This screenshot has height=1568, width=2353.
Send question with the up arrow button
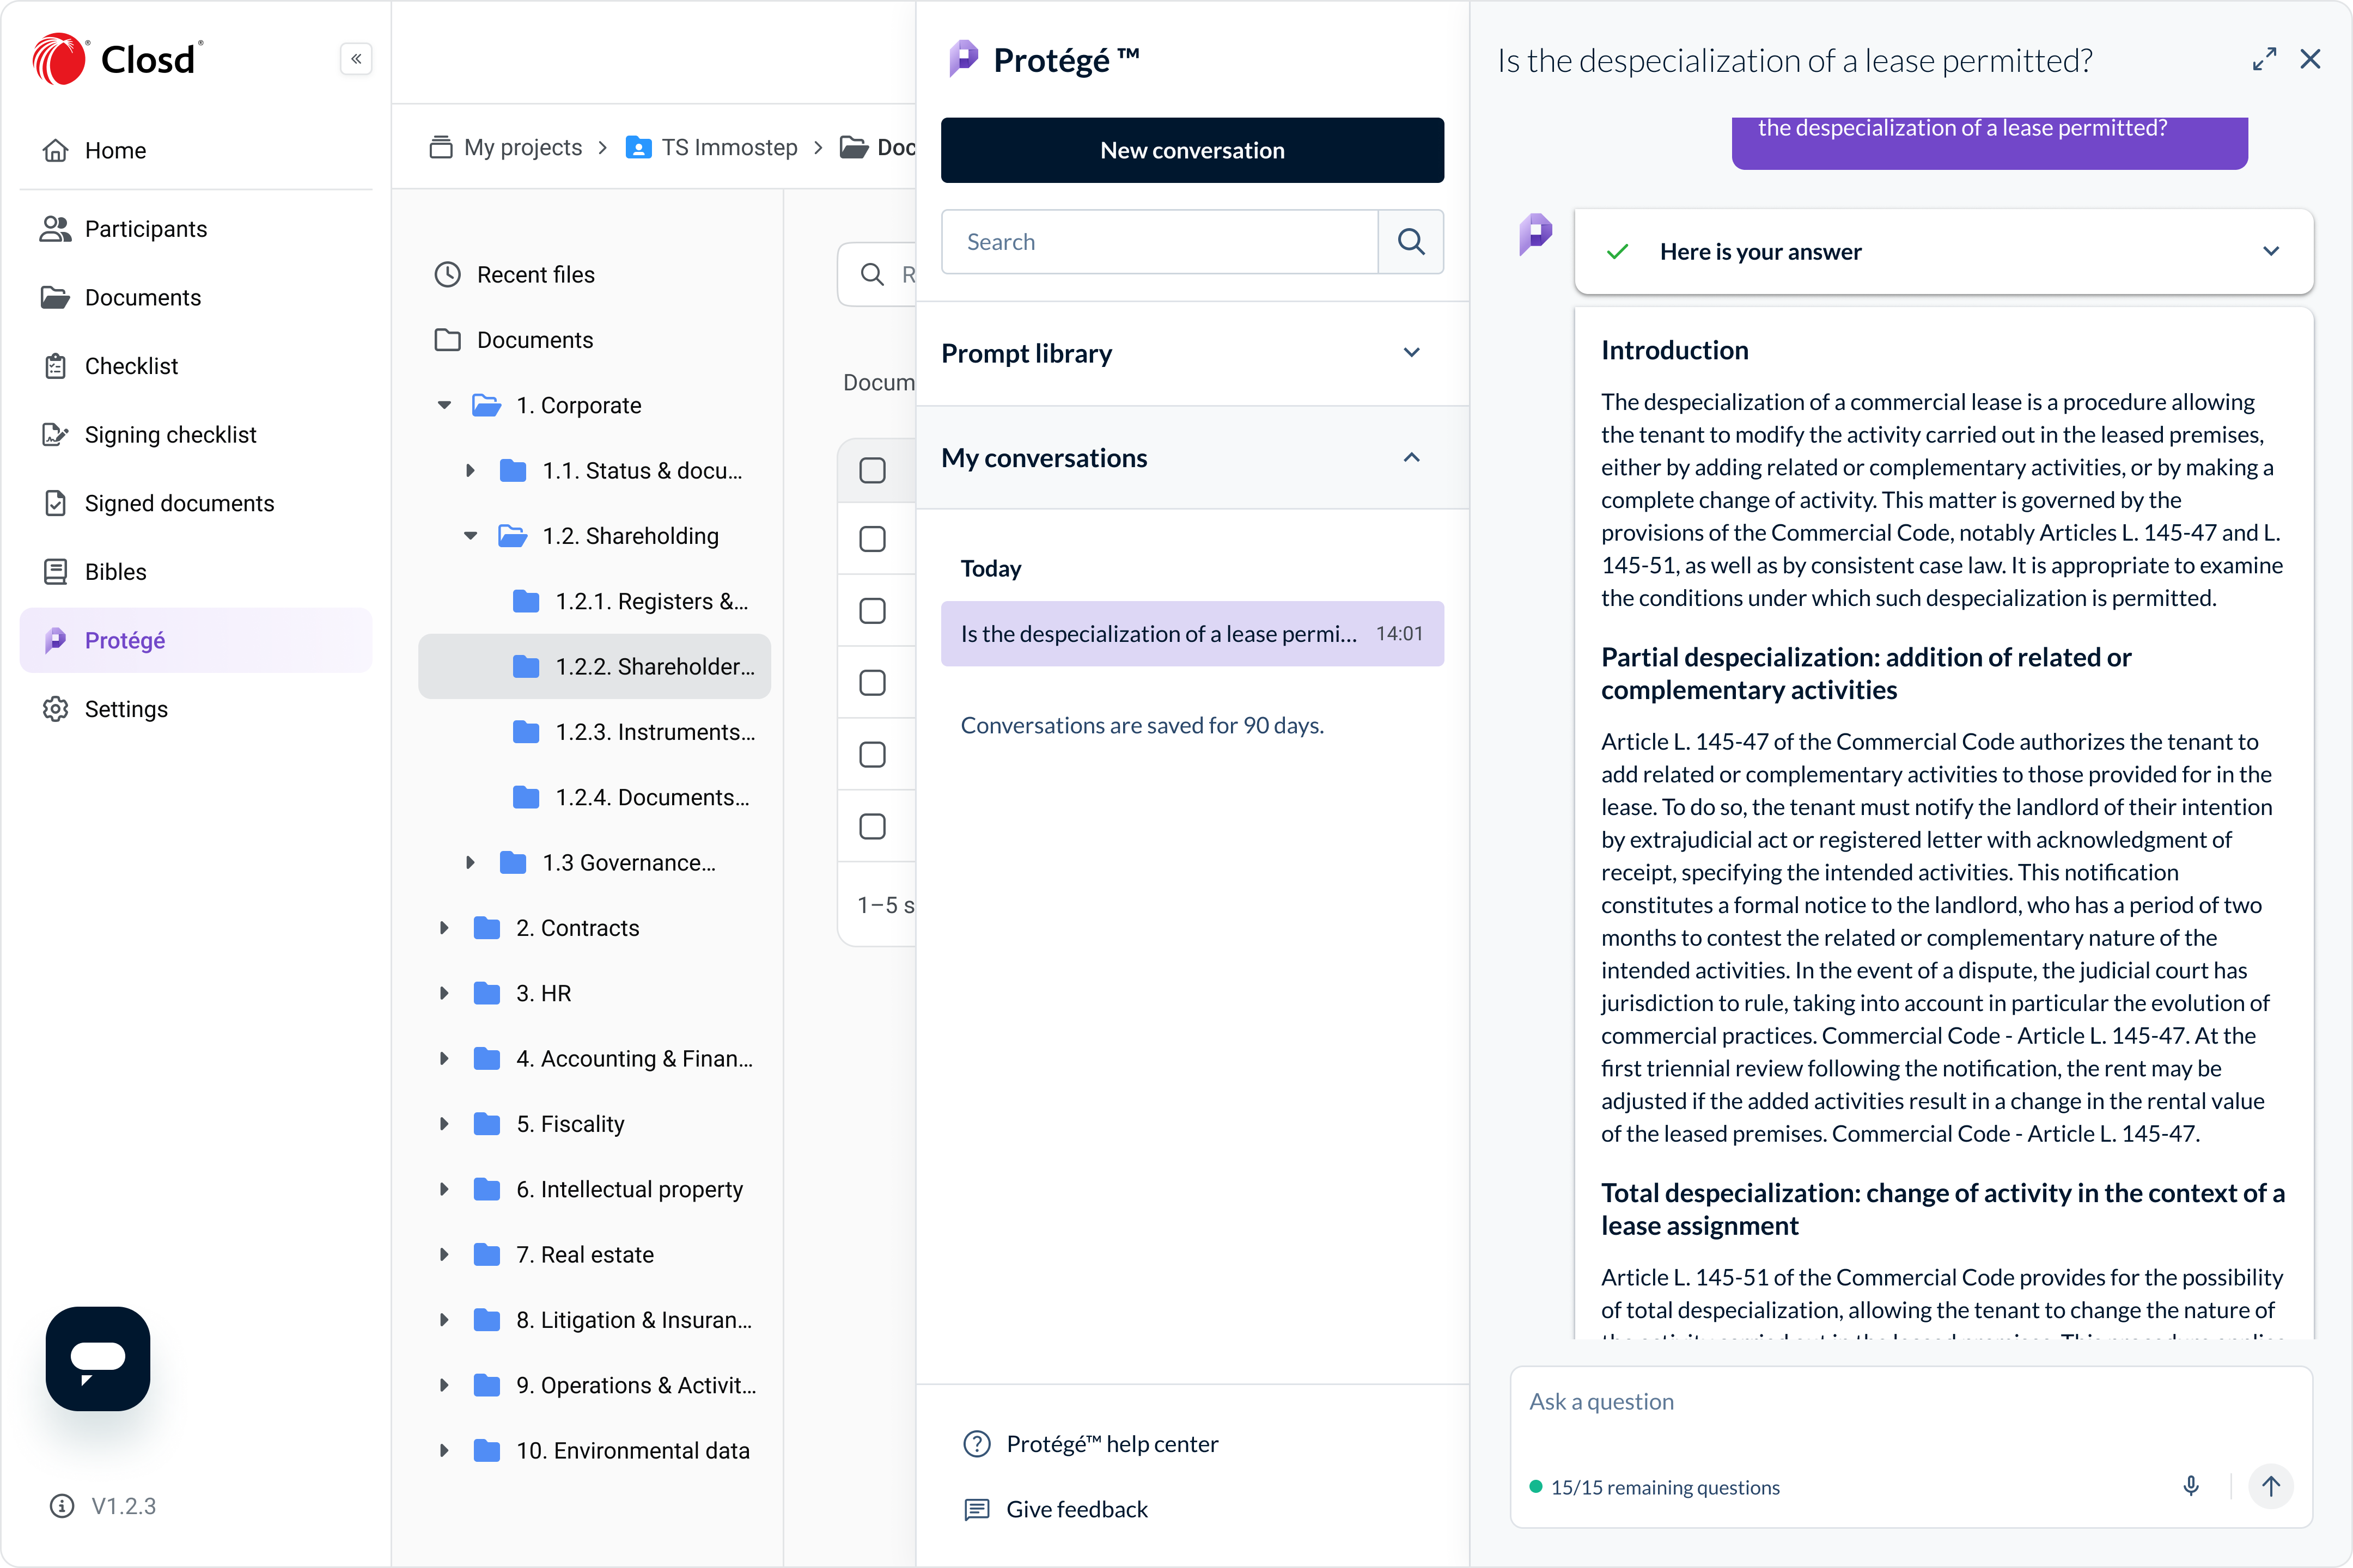[2271, 1486]
